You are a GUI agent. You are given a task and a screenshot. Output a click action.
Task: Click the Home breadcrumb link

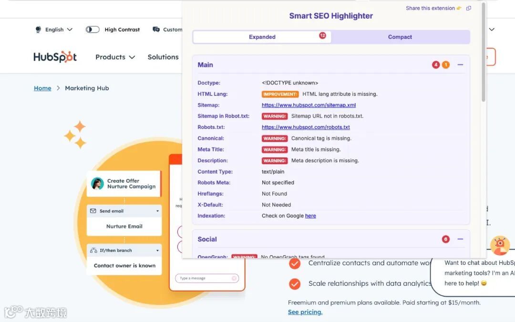tap(42, 88)
